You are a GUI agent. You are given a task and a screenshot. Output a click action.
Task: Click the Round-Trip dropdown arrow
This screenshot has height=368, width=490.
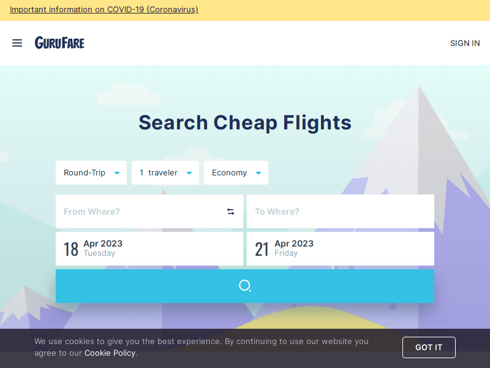pos(117,174)
